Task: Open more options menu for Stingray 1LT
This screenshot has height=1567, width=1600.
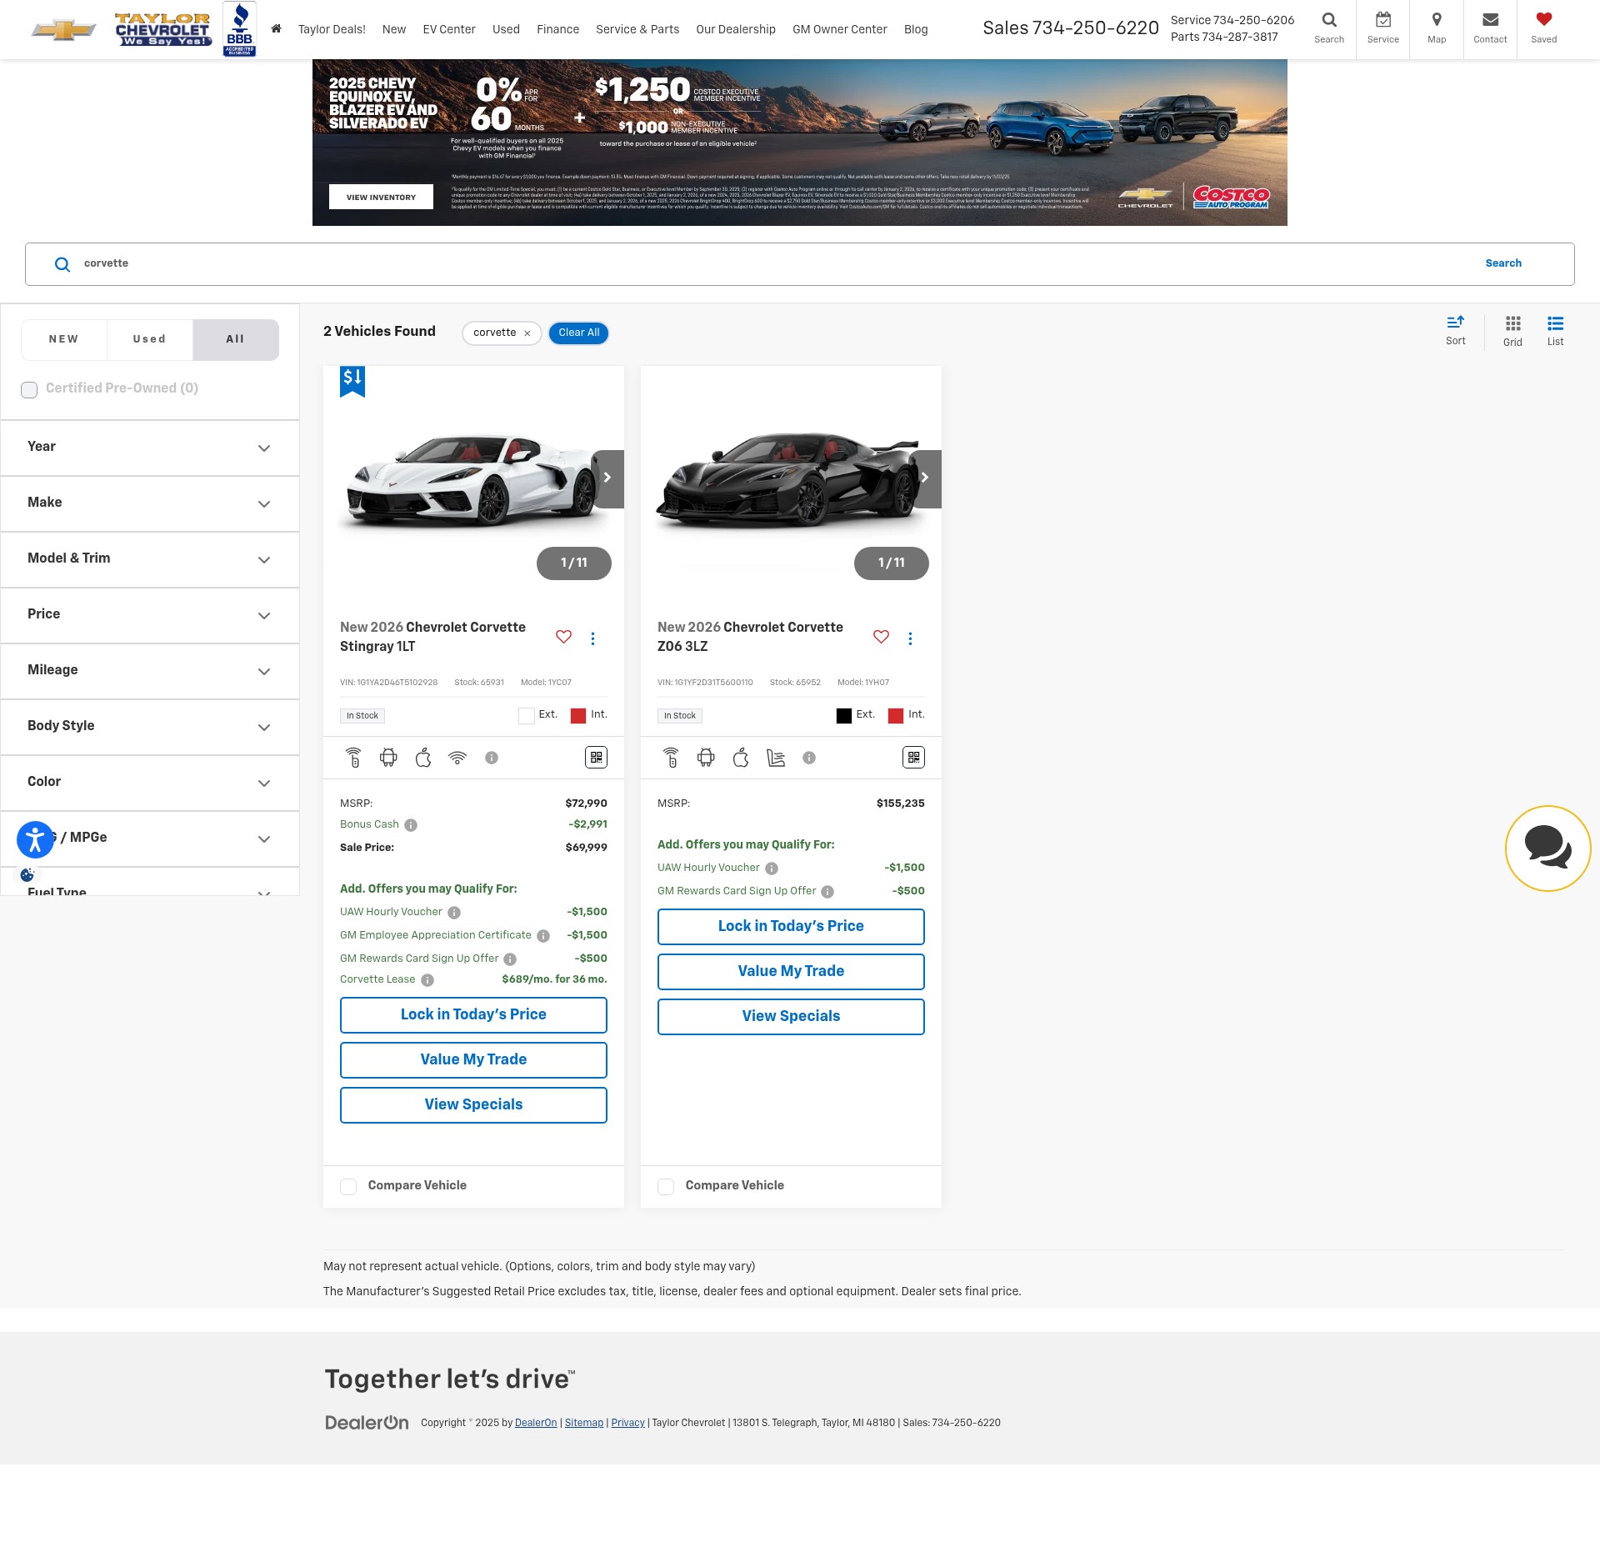Action: (592, 638)
